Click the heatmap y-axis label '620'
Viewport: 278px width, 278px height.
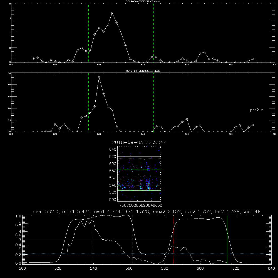(x=113, y=157)
